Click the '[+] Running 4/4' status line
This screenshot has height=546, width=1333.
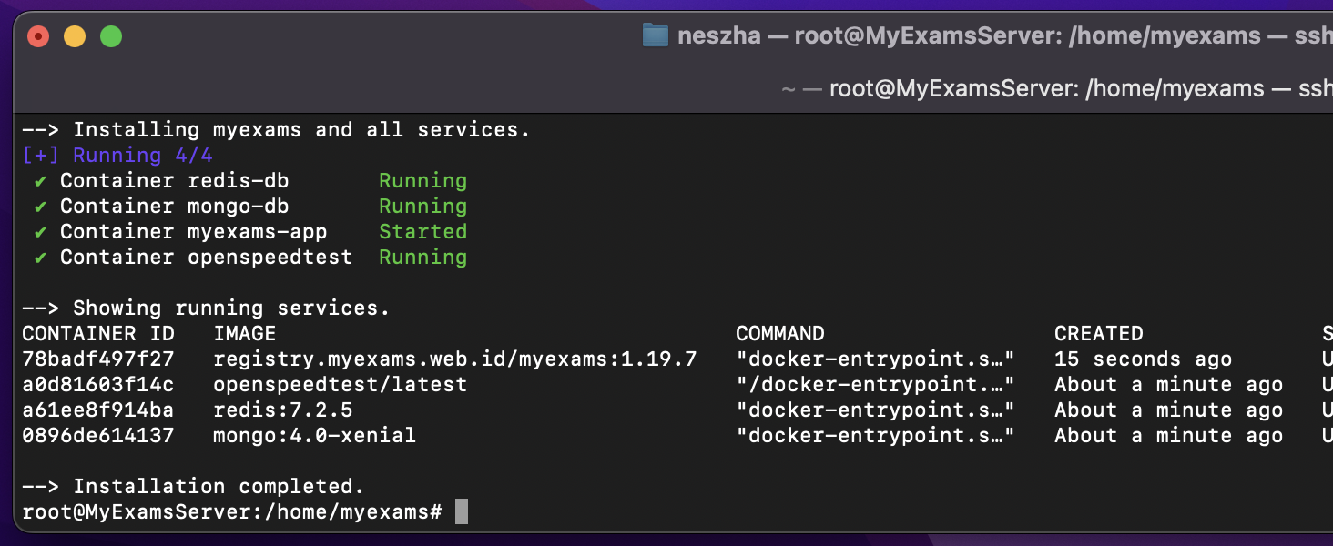click(117, 156)
